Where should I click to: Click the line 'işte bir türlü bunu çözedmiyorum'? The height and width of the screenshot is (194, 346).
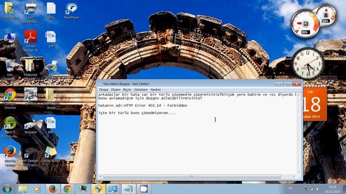pyautogui.click(x=137, y=113)
